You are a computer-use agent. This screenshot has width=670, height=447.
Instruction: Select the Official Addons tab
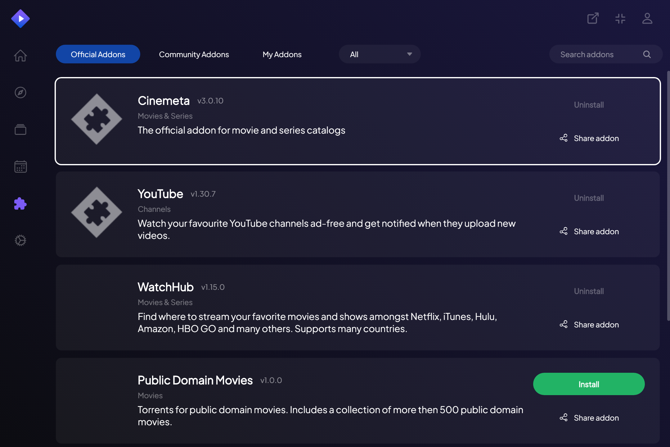[98, 54]
